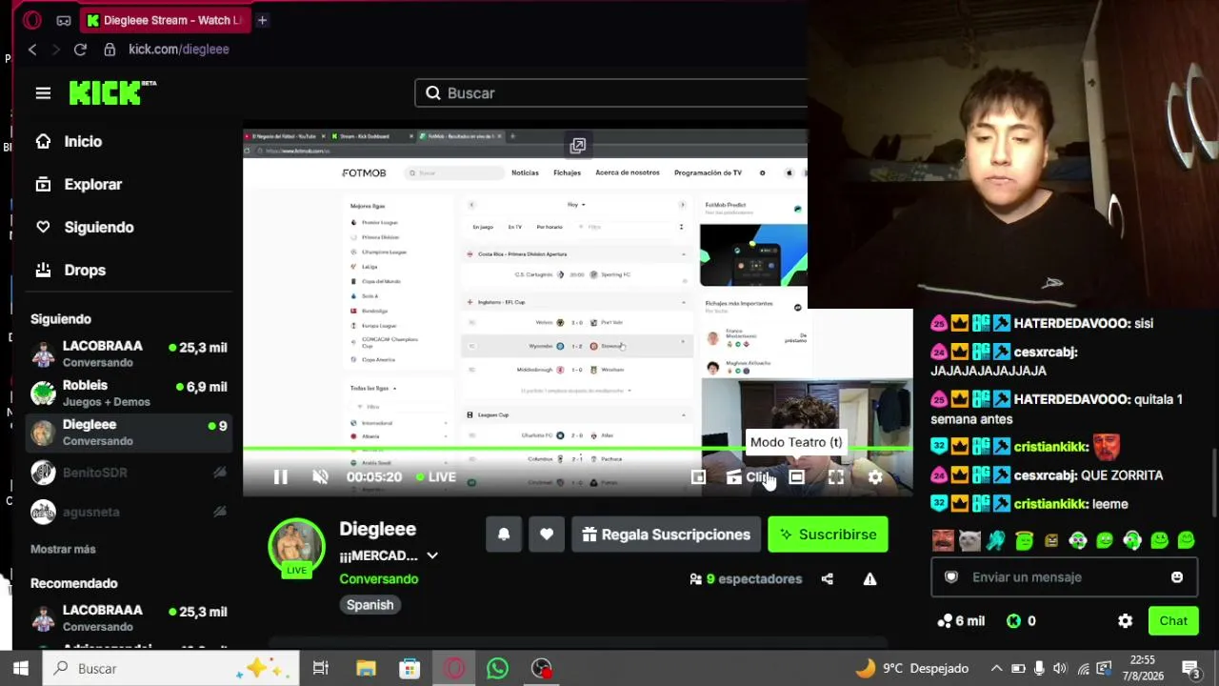This screenshot has height=686, width=1219.
Task: Open the Conversando category link
Action: [x=379, y=579]
